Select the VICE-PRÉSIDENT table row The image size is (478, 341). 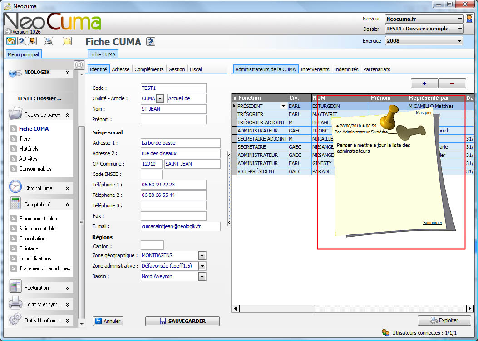click(353, 171)
